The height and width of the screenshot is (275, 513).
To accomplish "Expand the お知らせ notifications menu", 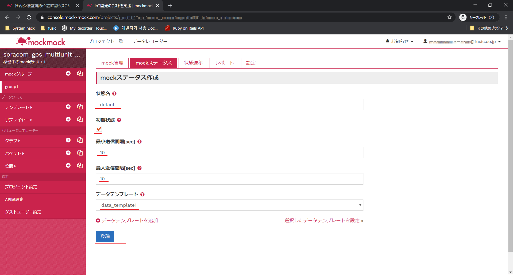I will [399, 41].
